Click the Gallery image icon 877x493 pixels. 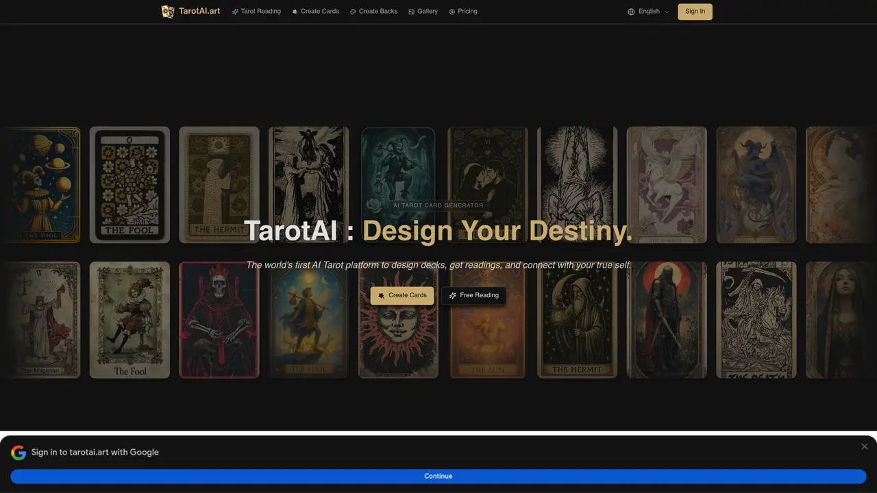411,12
